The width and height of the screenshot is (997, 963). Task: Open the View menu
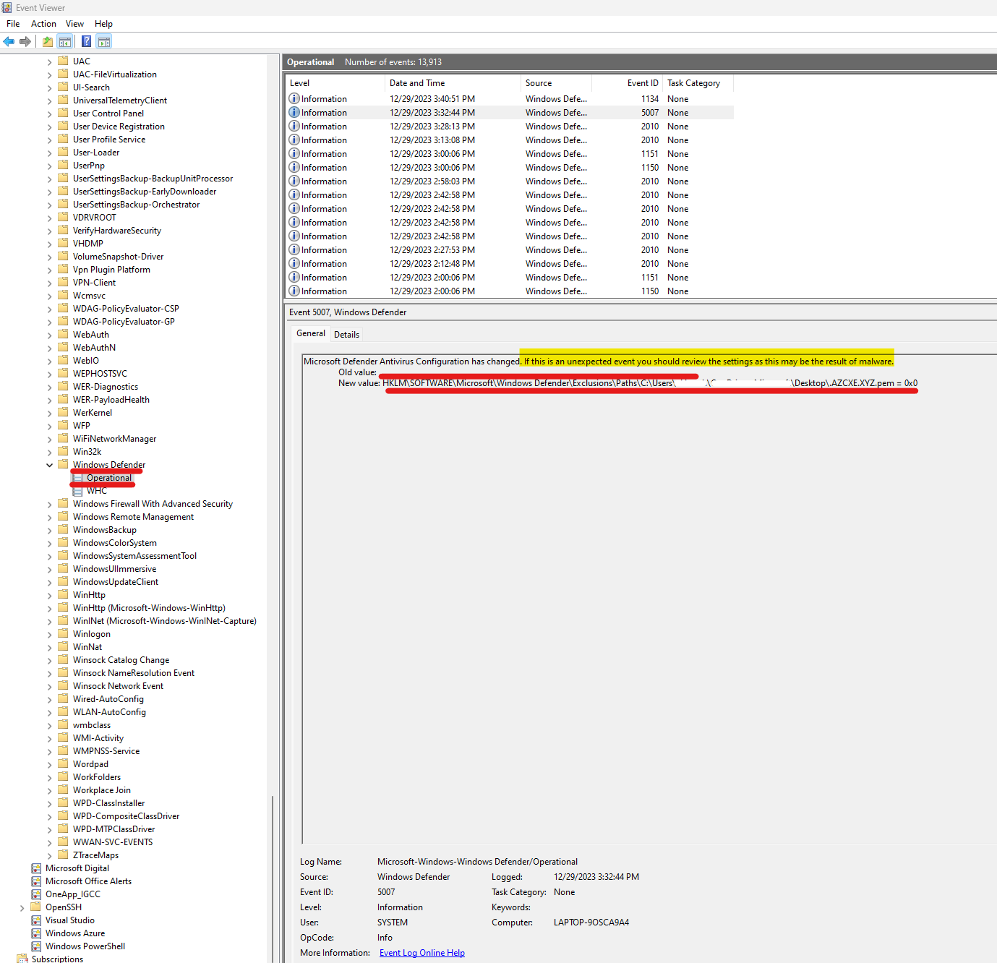click(74, 24)
